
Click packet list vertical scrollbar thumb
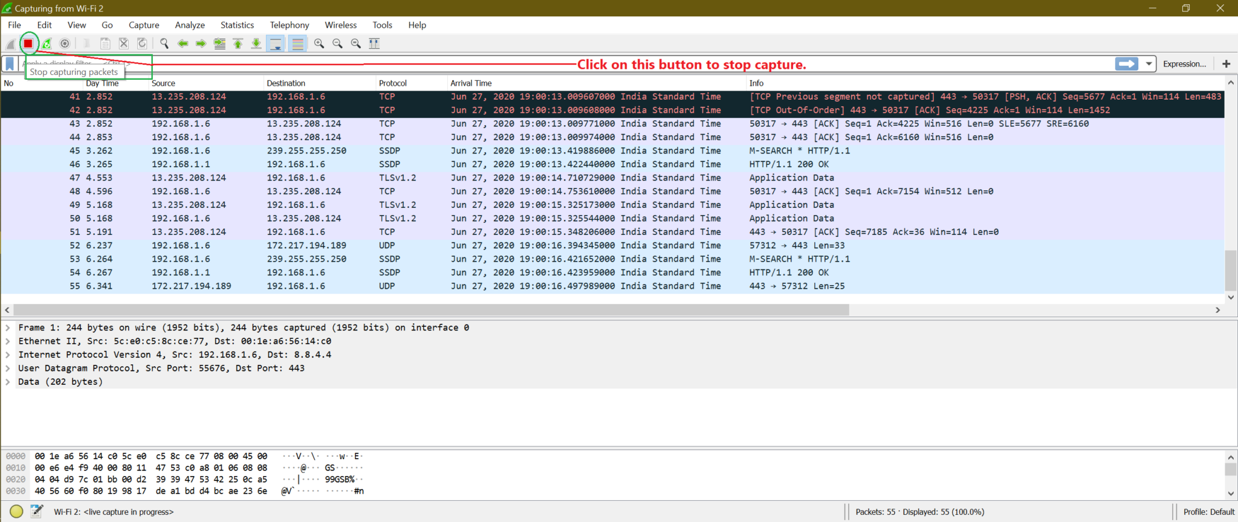[1231, 269]
